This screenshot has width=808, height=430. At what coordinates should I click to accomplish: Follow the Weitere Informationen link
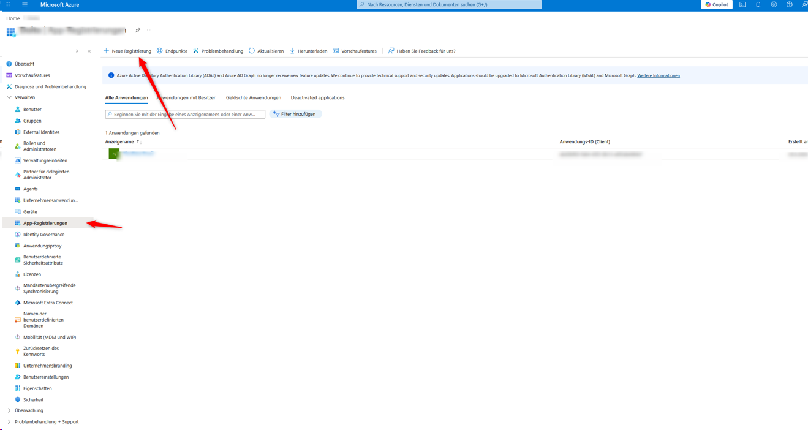click(x=659, y=75)
